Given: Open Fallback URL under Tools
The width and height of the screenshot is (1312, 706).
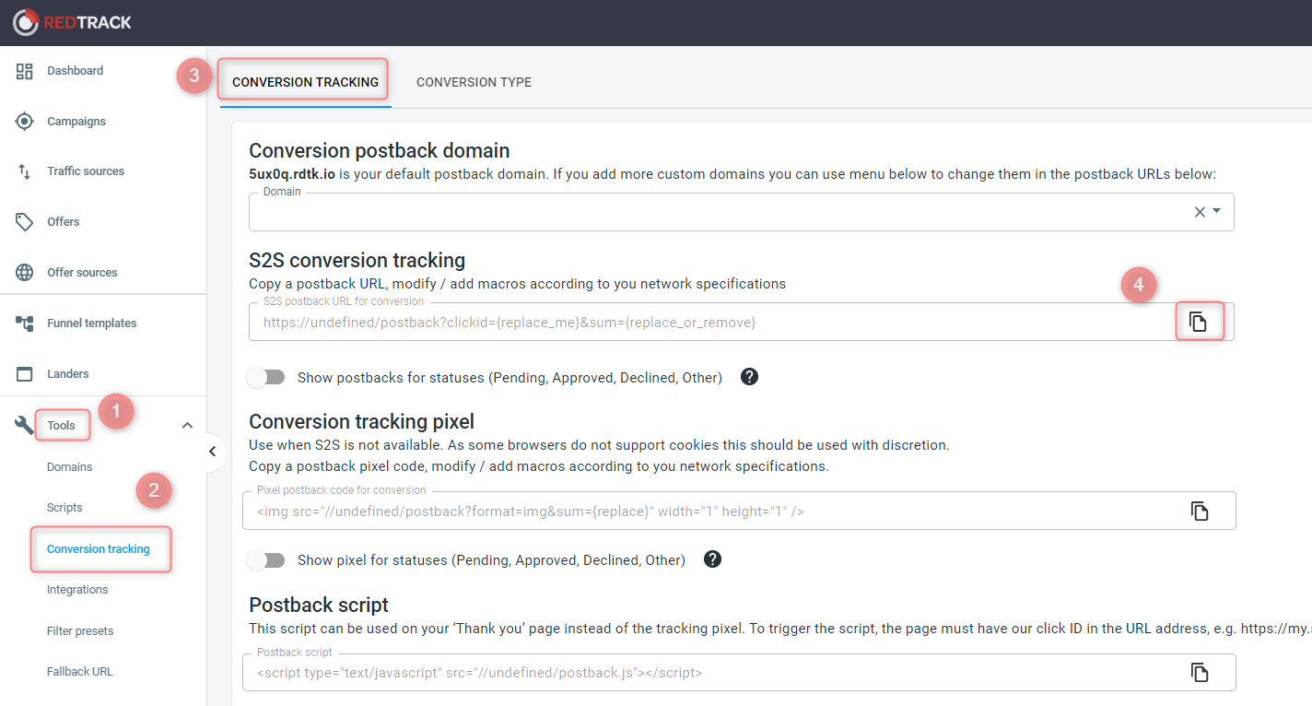Looking at the screenshot, I should click(x=80, y=672).
